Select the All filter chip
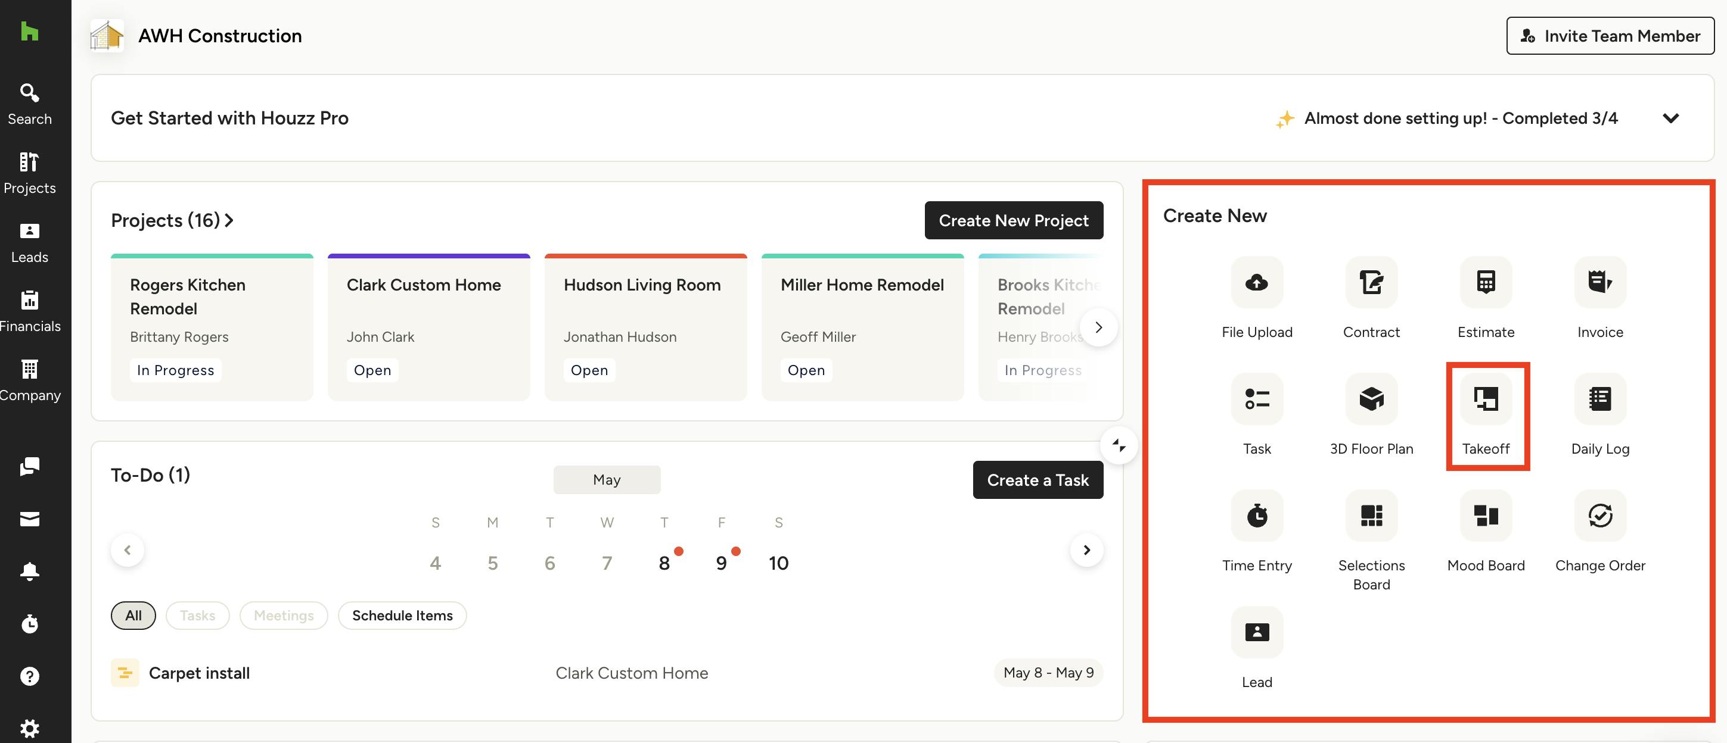This screenshot has width=1727, height=743. pos(133,615)
